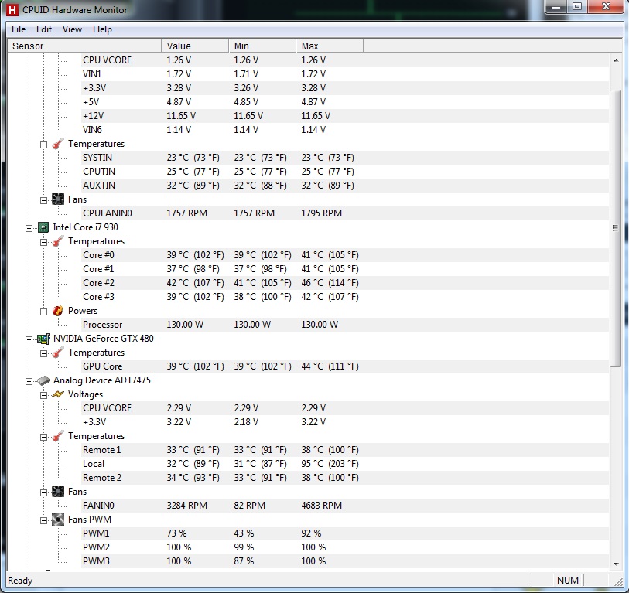Collapse the Temperatures group above GPU Core
The image size is (629, 593).
tap(44, 353)
